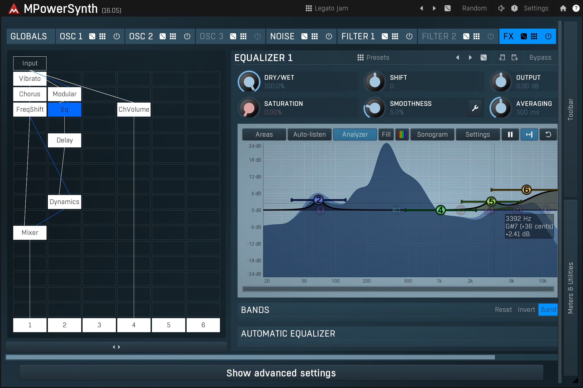The height and width of the screenshot is (388, 583).
Task: Randomize FX with its dice icon
Action: click(524, 36)
